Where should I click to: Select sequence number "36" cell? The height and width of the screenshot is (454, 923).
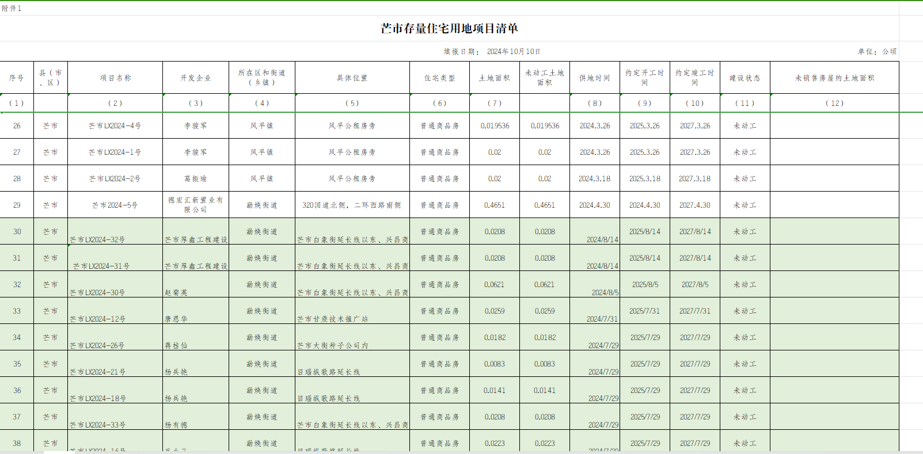click(17, 390)
